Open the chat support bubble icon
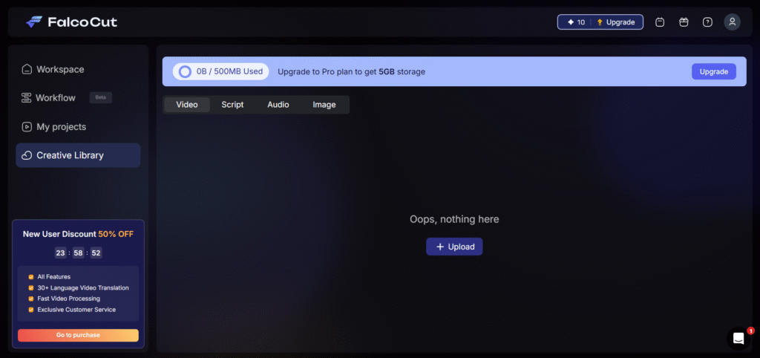760x358 pixels. 738,339
